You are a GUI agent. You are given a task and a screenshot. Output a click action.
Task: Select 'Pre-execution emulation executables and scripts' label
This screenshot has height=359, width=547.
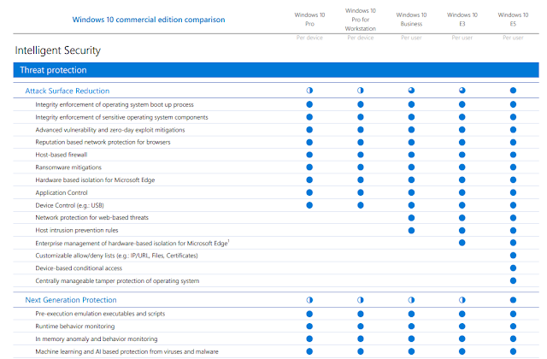(x=100, y=314)
